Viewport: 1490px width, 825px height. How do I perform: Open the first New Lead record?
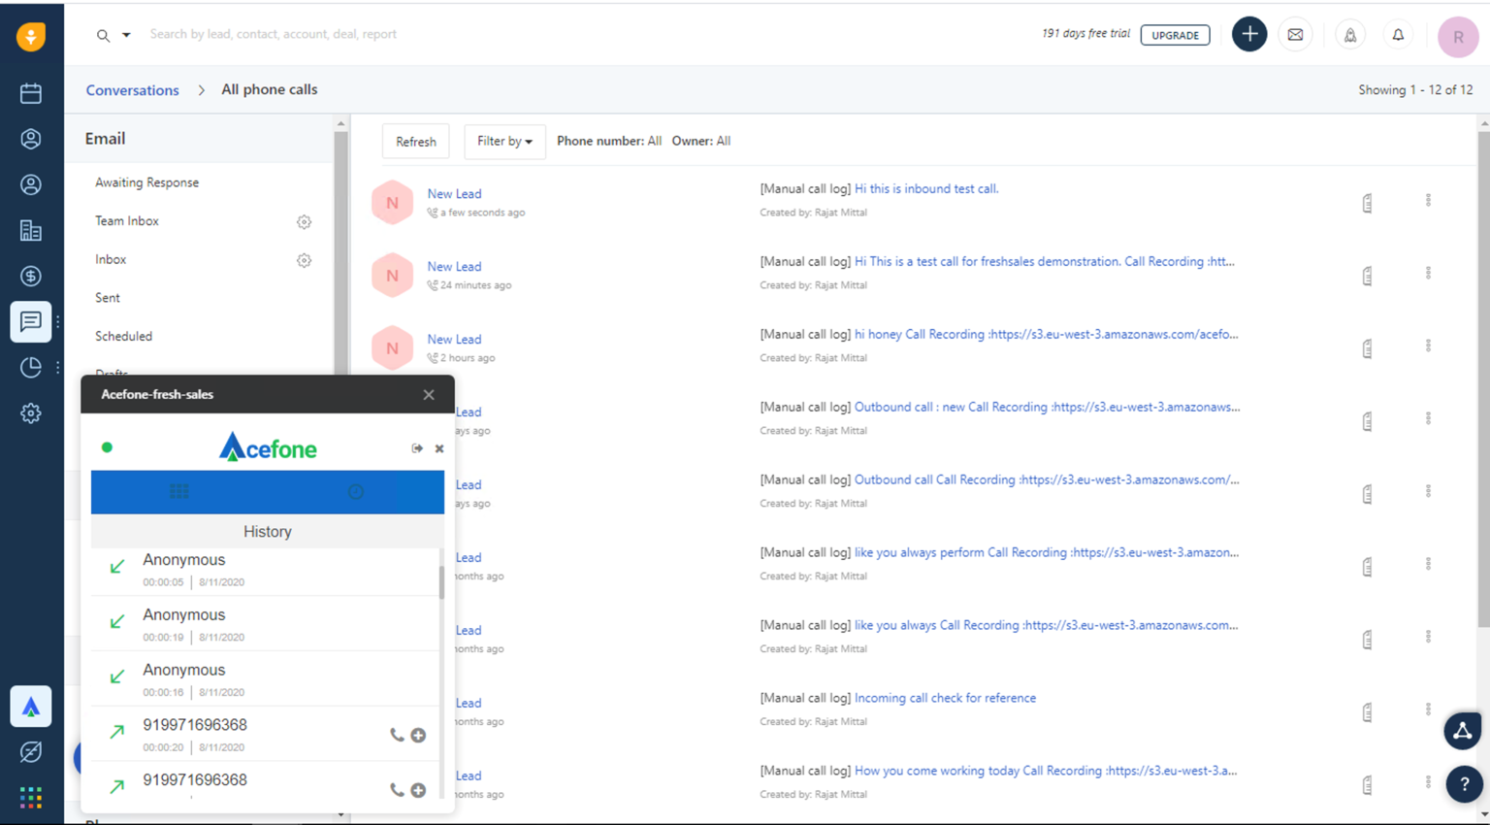(x=454, y=193)
